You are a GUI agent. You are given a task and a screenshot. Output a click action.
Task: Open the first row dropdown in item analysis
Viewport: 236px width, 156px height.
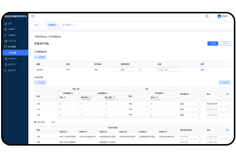(x=190, y=104)
